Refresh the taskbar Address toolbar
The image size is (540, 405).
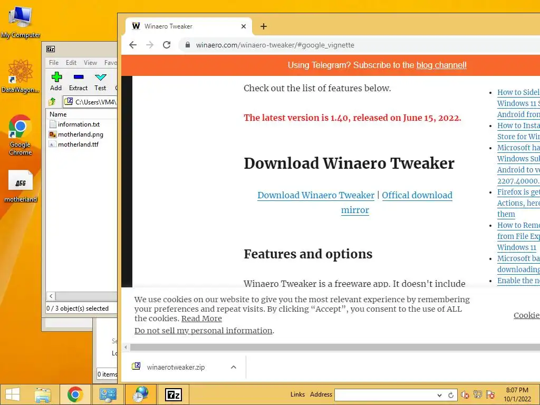coord(451,395)
